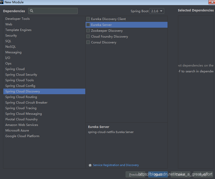Select the Eureka Discovery Client label
The width and height of the screenshot is (215, 179).
(108, 19)
